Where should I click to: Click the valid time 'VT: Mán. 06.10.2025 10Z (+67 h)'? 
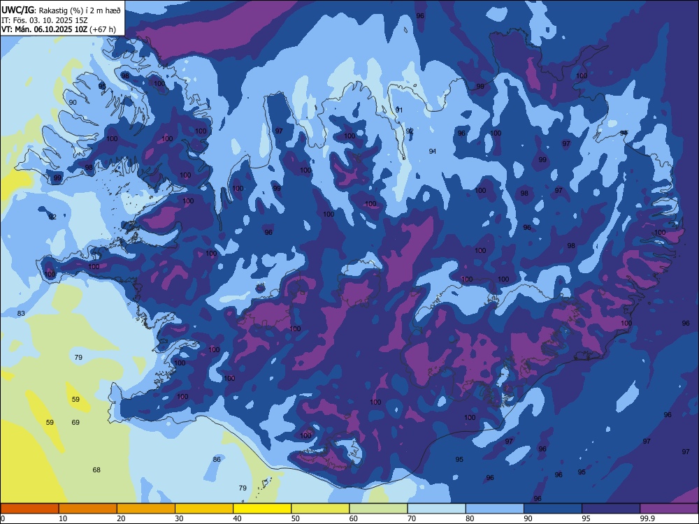click(59, 29)
